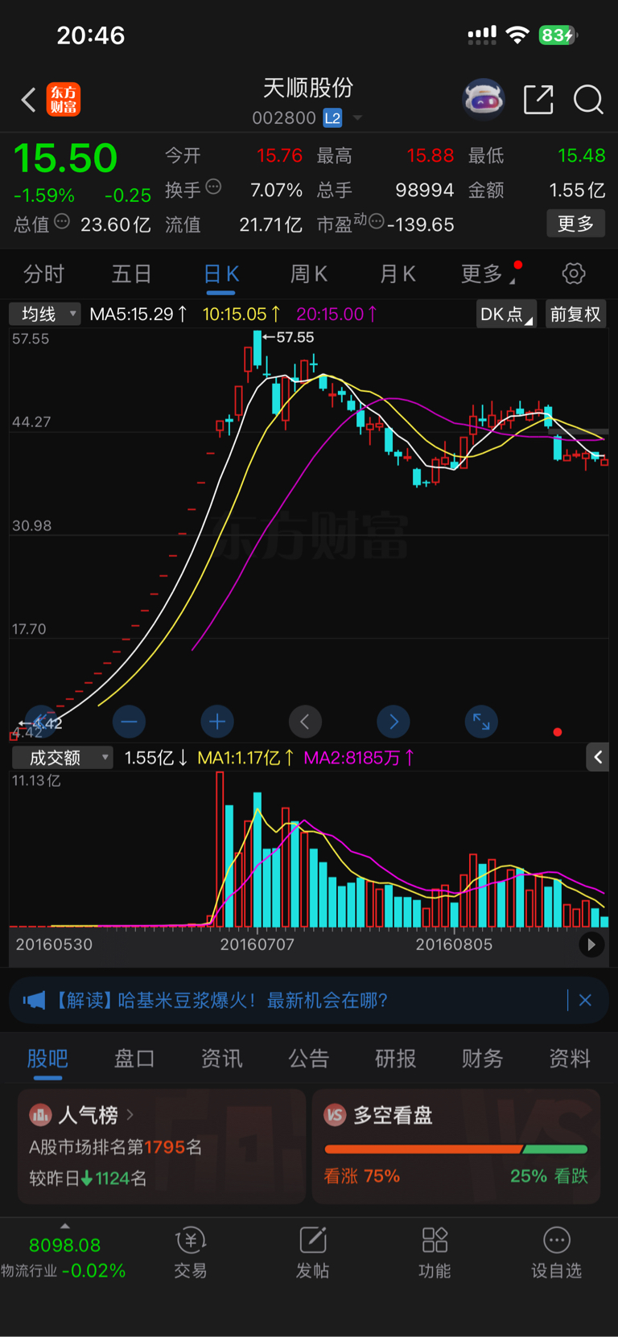618x1337 pixels.
Task: Tap the 25% 看跌 label
Action: click(550, 1176)
